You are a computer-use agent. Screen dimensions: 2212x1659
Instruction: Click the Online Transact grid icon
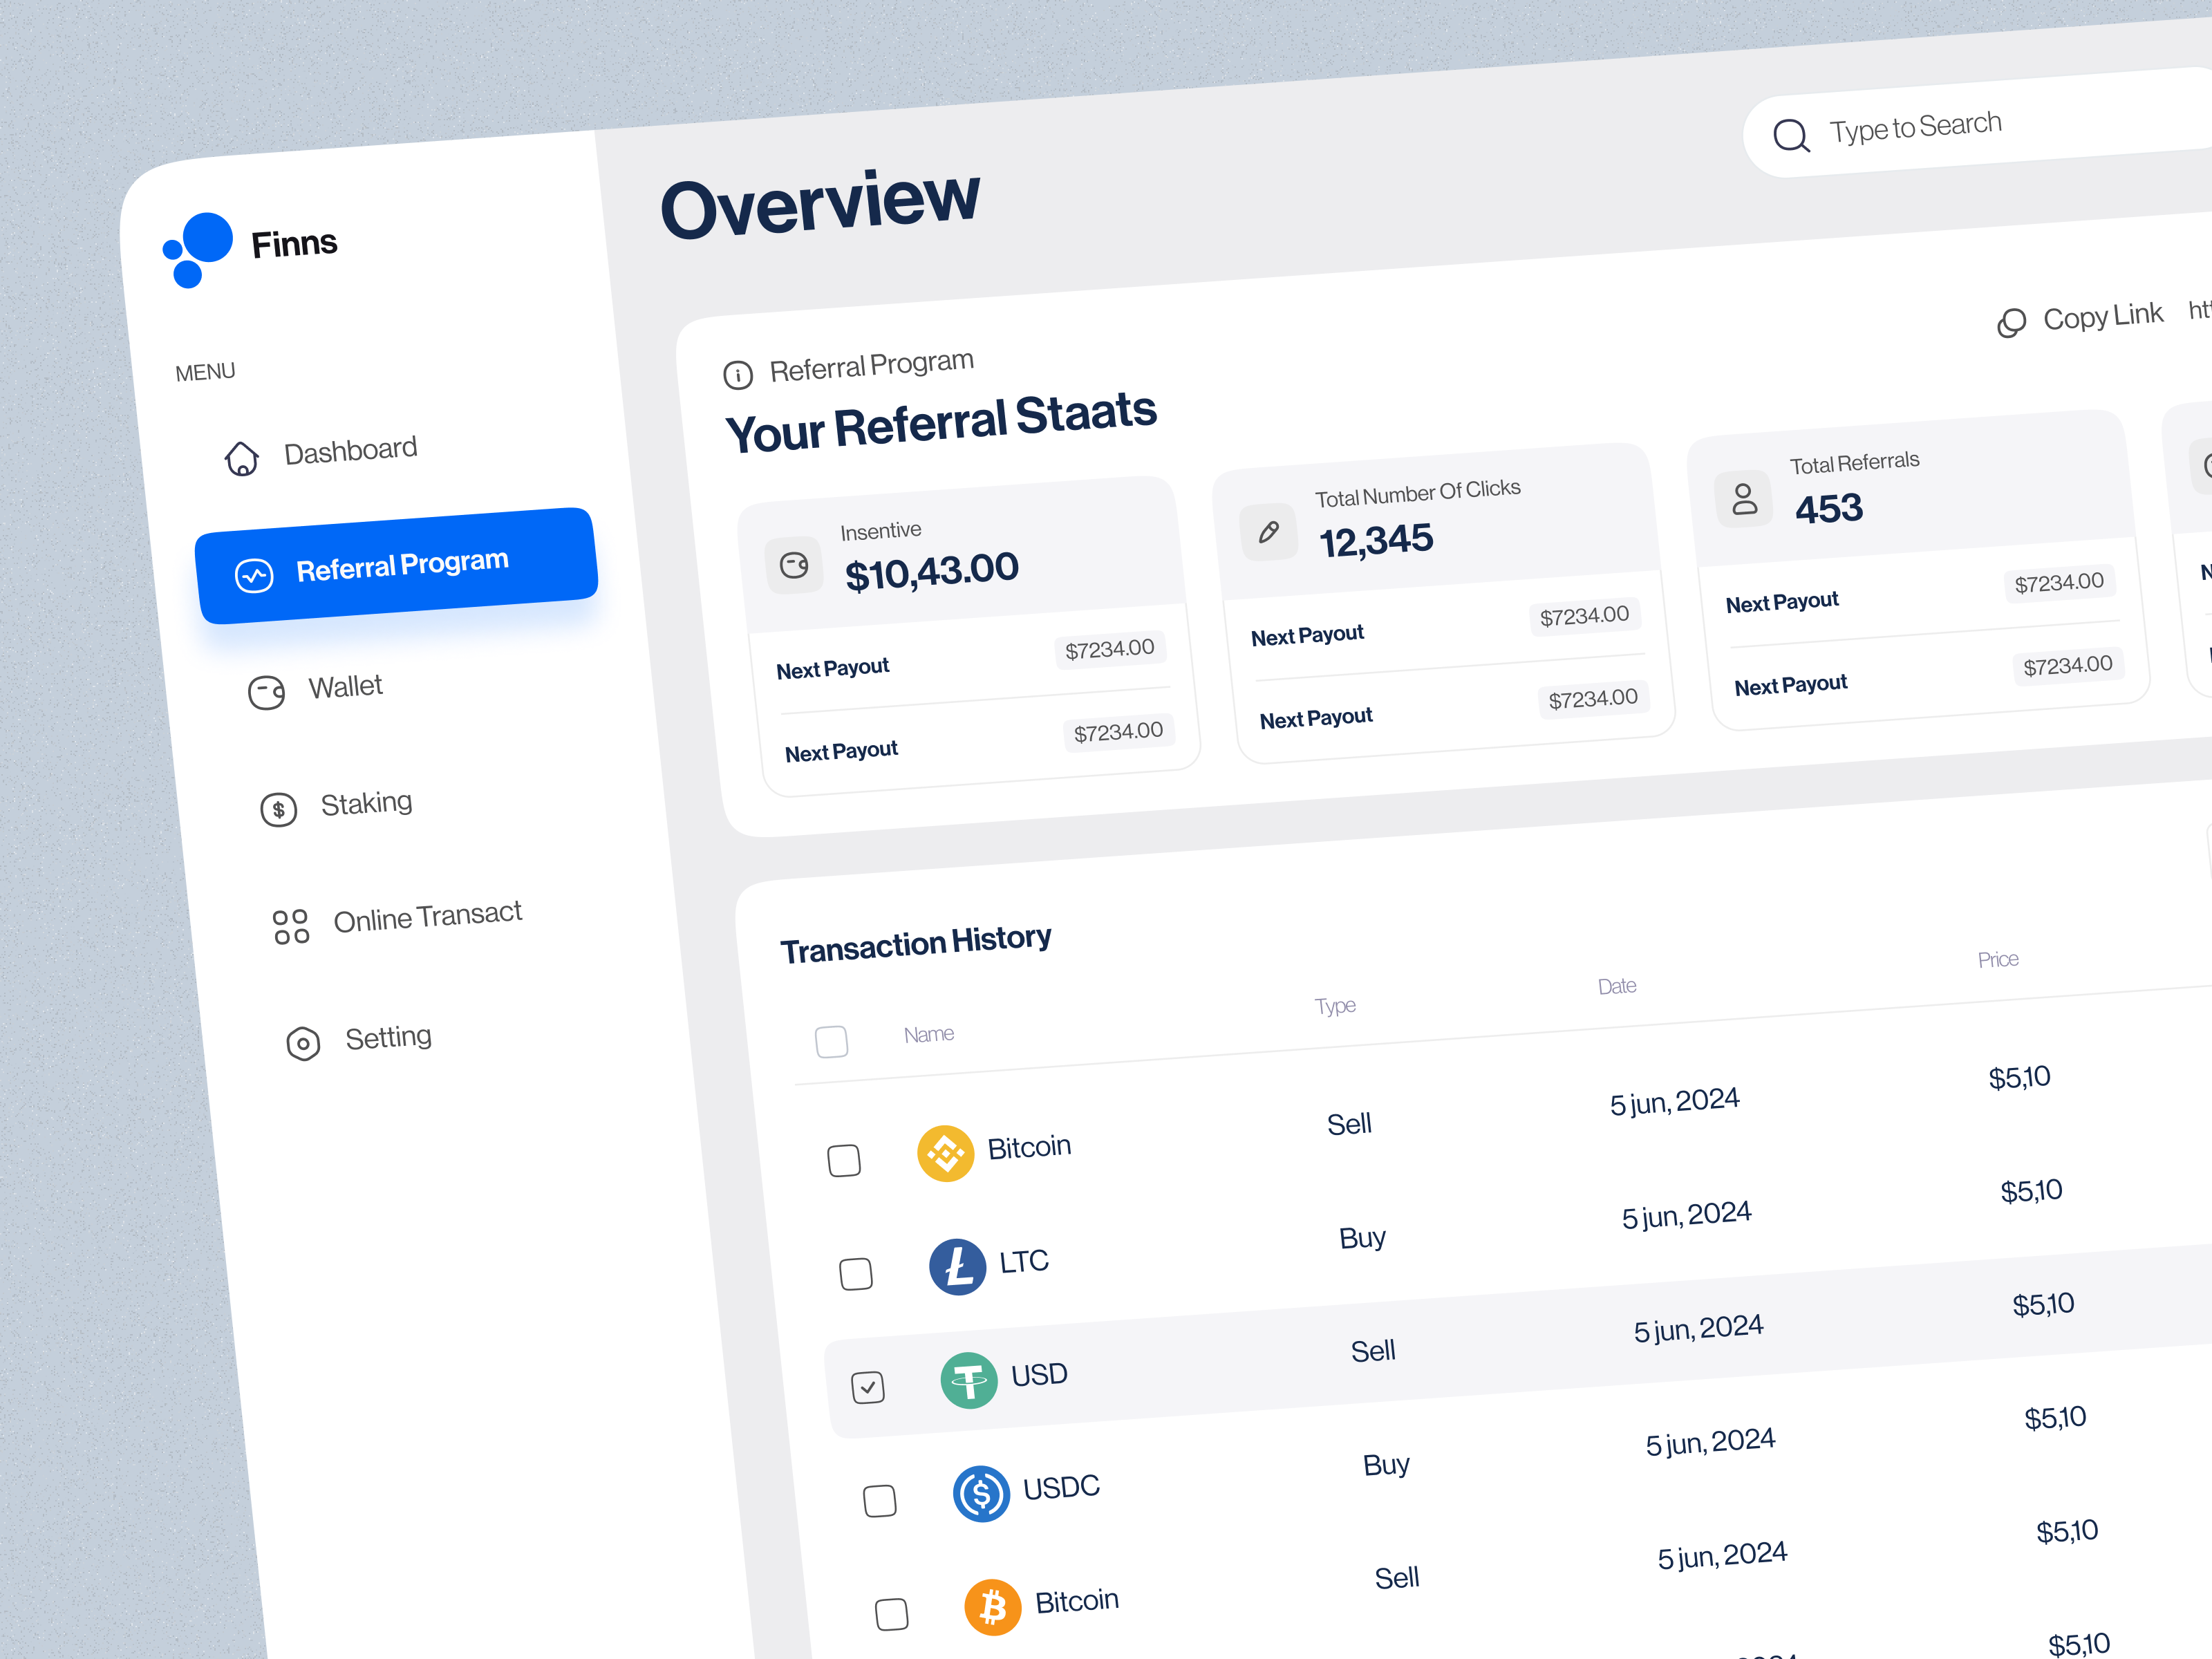291,926
